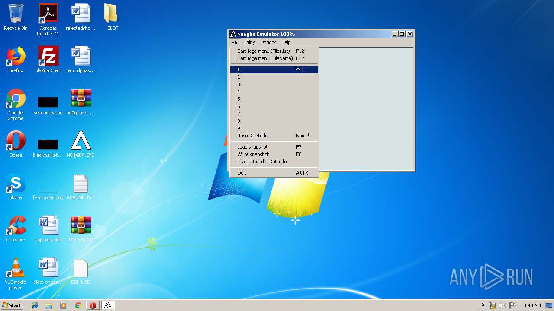This screenshot has width=554, height=311.
Task: Close the File menu in No$gba
Action: [235, 42]
